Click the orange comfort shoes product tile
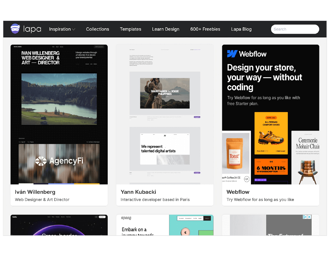330x256 pixels. 271,133
